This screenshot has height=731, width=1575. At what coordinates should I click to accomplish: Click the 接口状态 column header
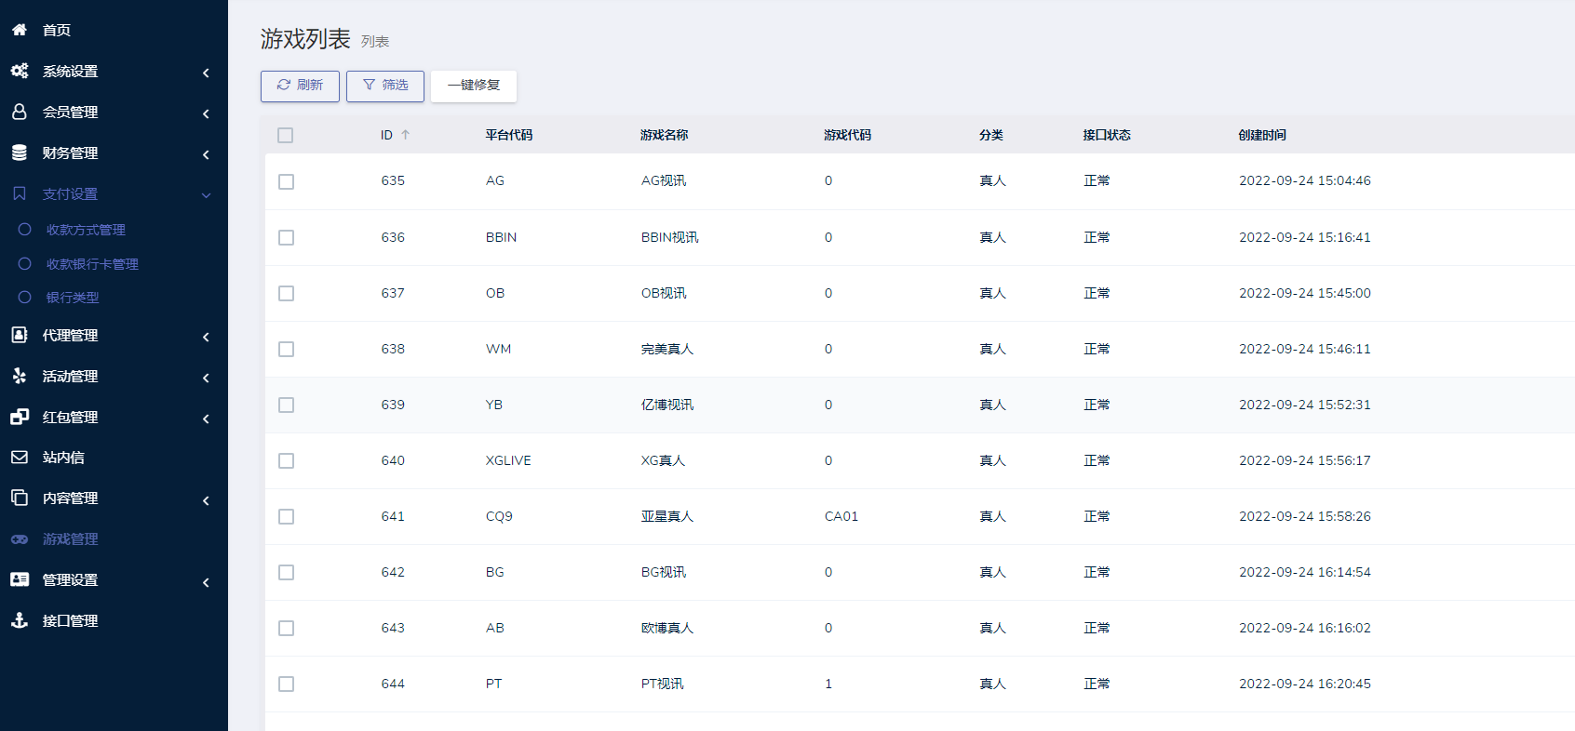[1107, 135]
